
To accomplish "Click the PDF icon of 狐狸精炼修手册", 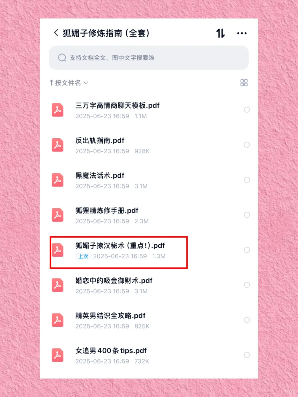I will tap(58, 215).
